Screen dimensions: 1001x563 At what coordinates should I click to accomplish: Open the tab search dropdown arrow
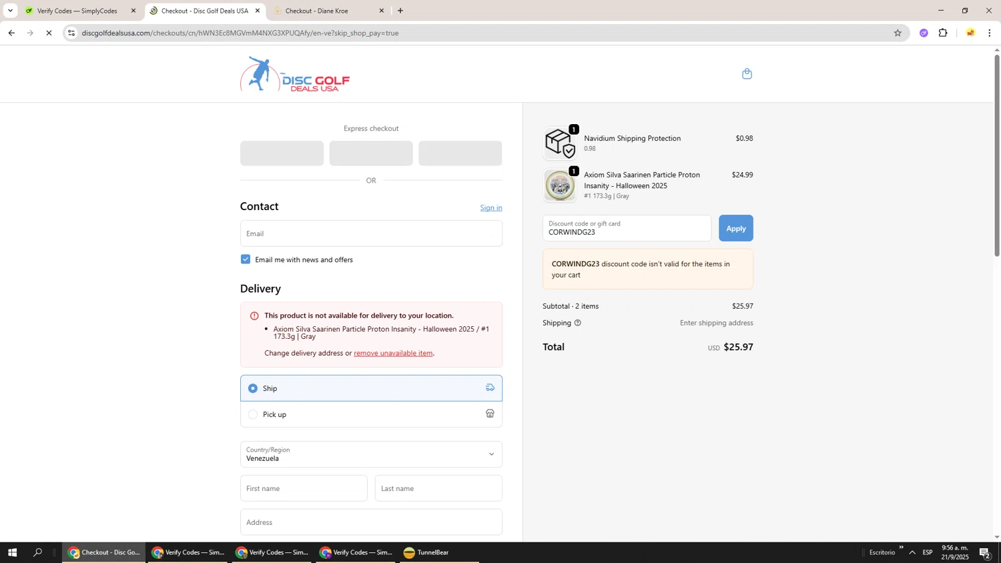tap(10, 11)
